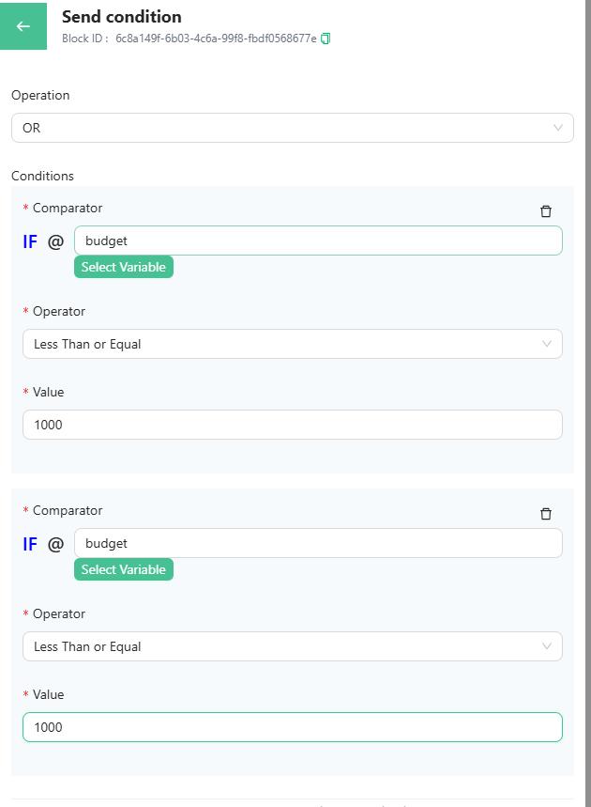Delete the first condition using the trash icon
The width and height of the screenshot is (591, 807).
pyautogui.click(x=546, y=211)
